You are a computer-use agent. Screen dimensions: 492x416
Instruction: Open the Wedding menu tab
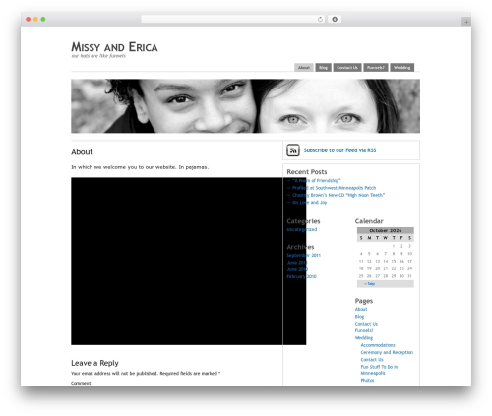tap(401, 67)
